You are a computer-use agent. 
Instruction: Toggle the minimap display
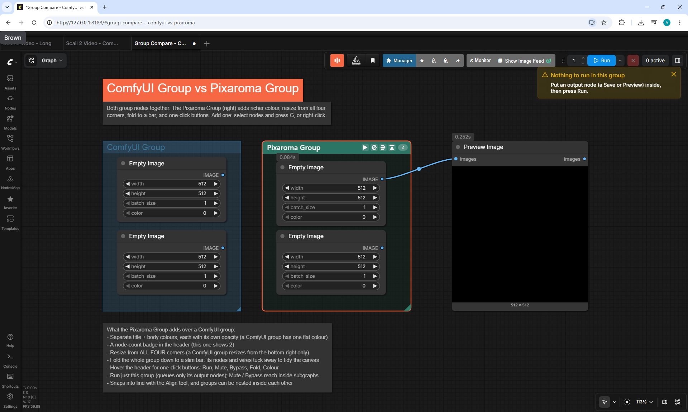click(665, 402)
